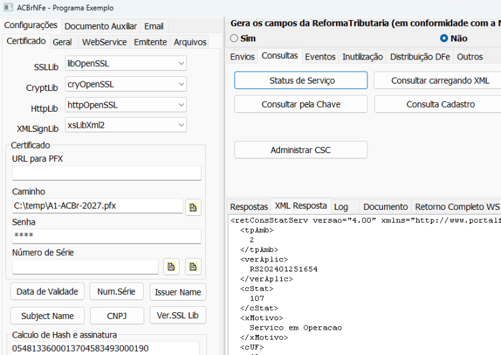Click Consultar pela Chave button
This screenshot has height=355, width=501.
coord(301,104)
